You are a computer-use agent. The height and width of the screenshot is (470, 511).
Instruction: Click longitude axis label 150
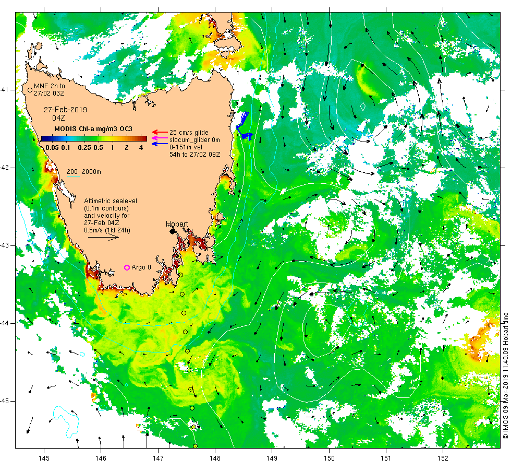[x=329, y=459]
